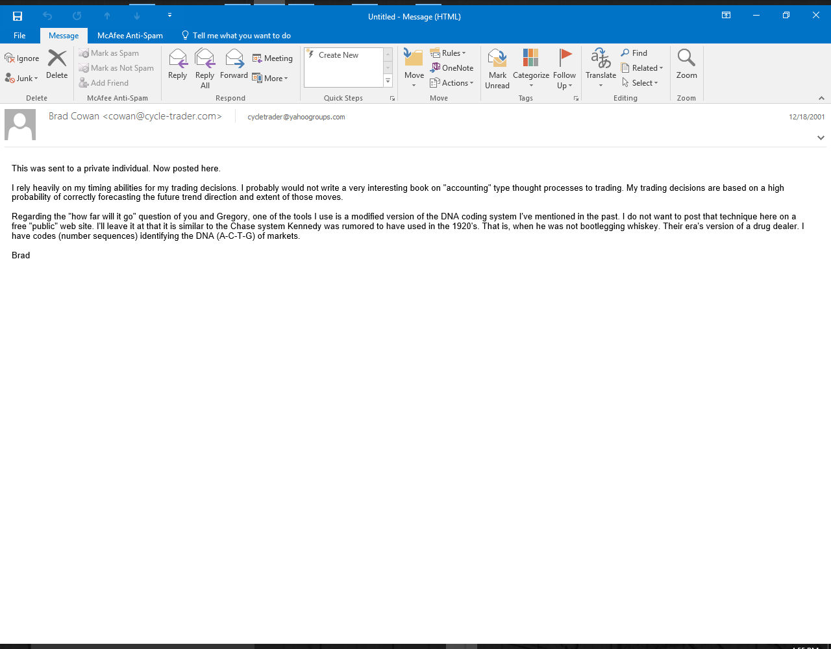Open the Quick Steps dialog launcher
This screenshot has height=649, width=831.
tap(392, 99)
